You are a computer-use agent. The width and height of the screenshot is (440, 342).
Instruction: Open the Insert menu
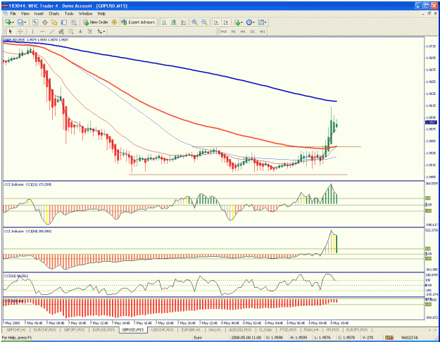coord(39,13)
